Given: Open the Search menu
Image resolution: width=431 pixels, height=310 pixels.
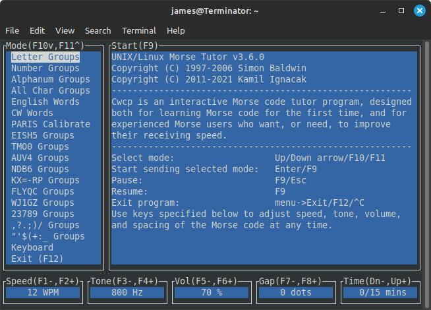Looking at the screenshot, I should pyautogui.click(x=98, y=30).
